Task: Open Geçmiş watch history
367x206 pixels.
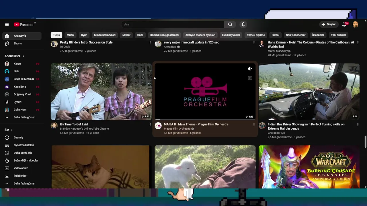Action: [x=22, y=138]
